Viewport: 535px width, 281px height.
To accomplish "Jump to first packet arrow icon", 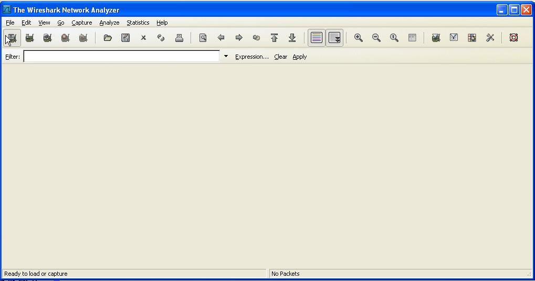I will click(274, 38).
